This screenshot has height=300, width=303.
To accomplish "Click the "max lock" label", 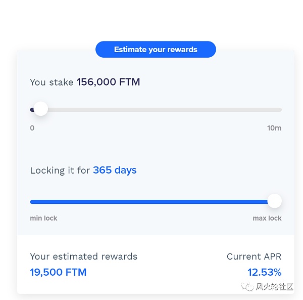I will [267, 219].
